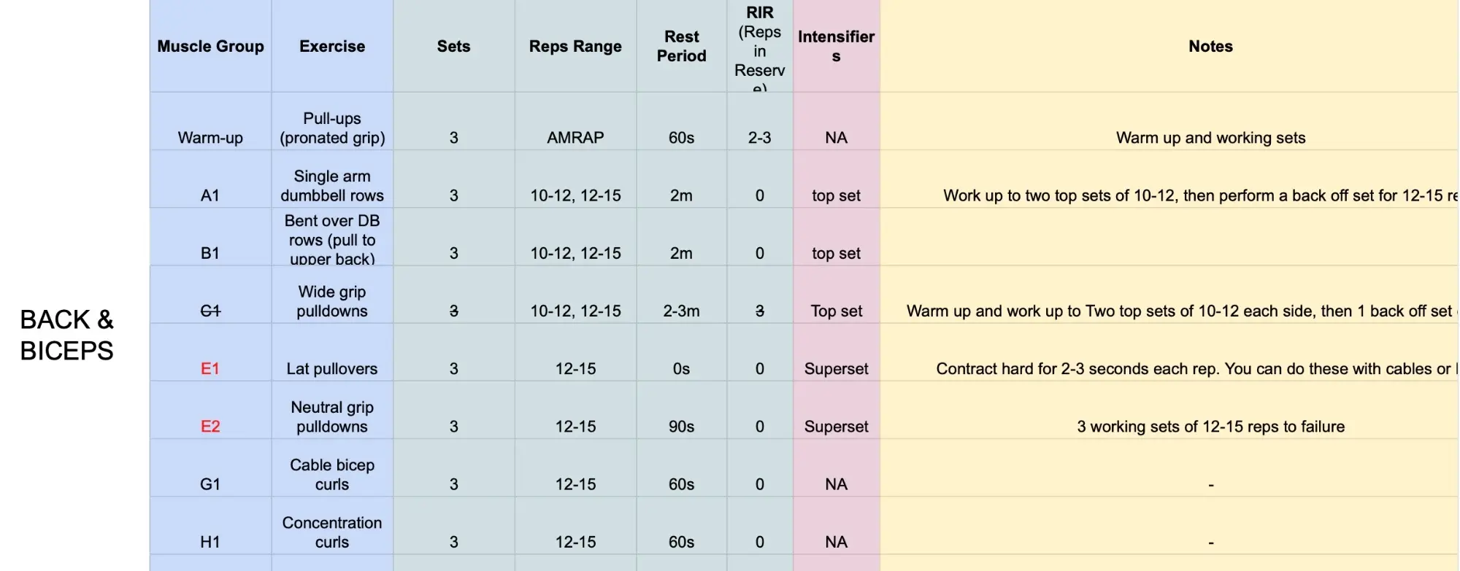Click the red E1 cell
The image size is (1460, 571).
tap(210, 368)
